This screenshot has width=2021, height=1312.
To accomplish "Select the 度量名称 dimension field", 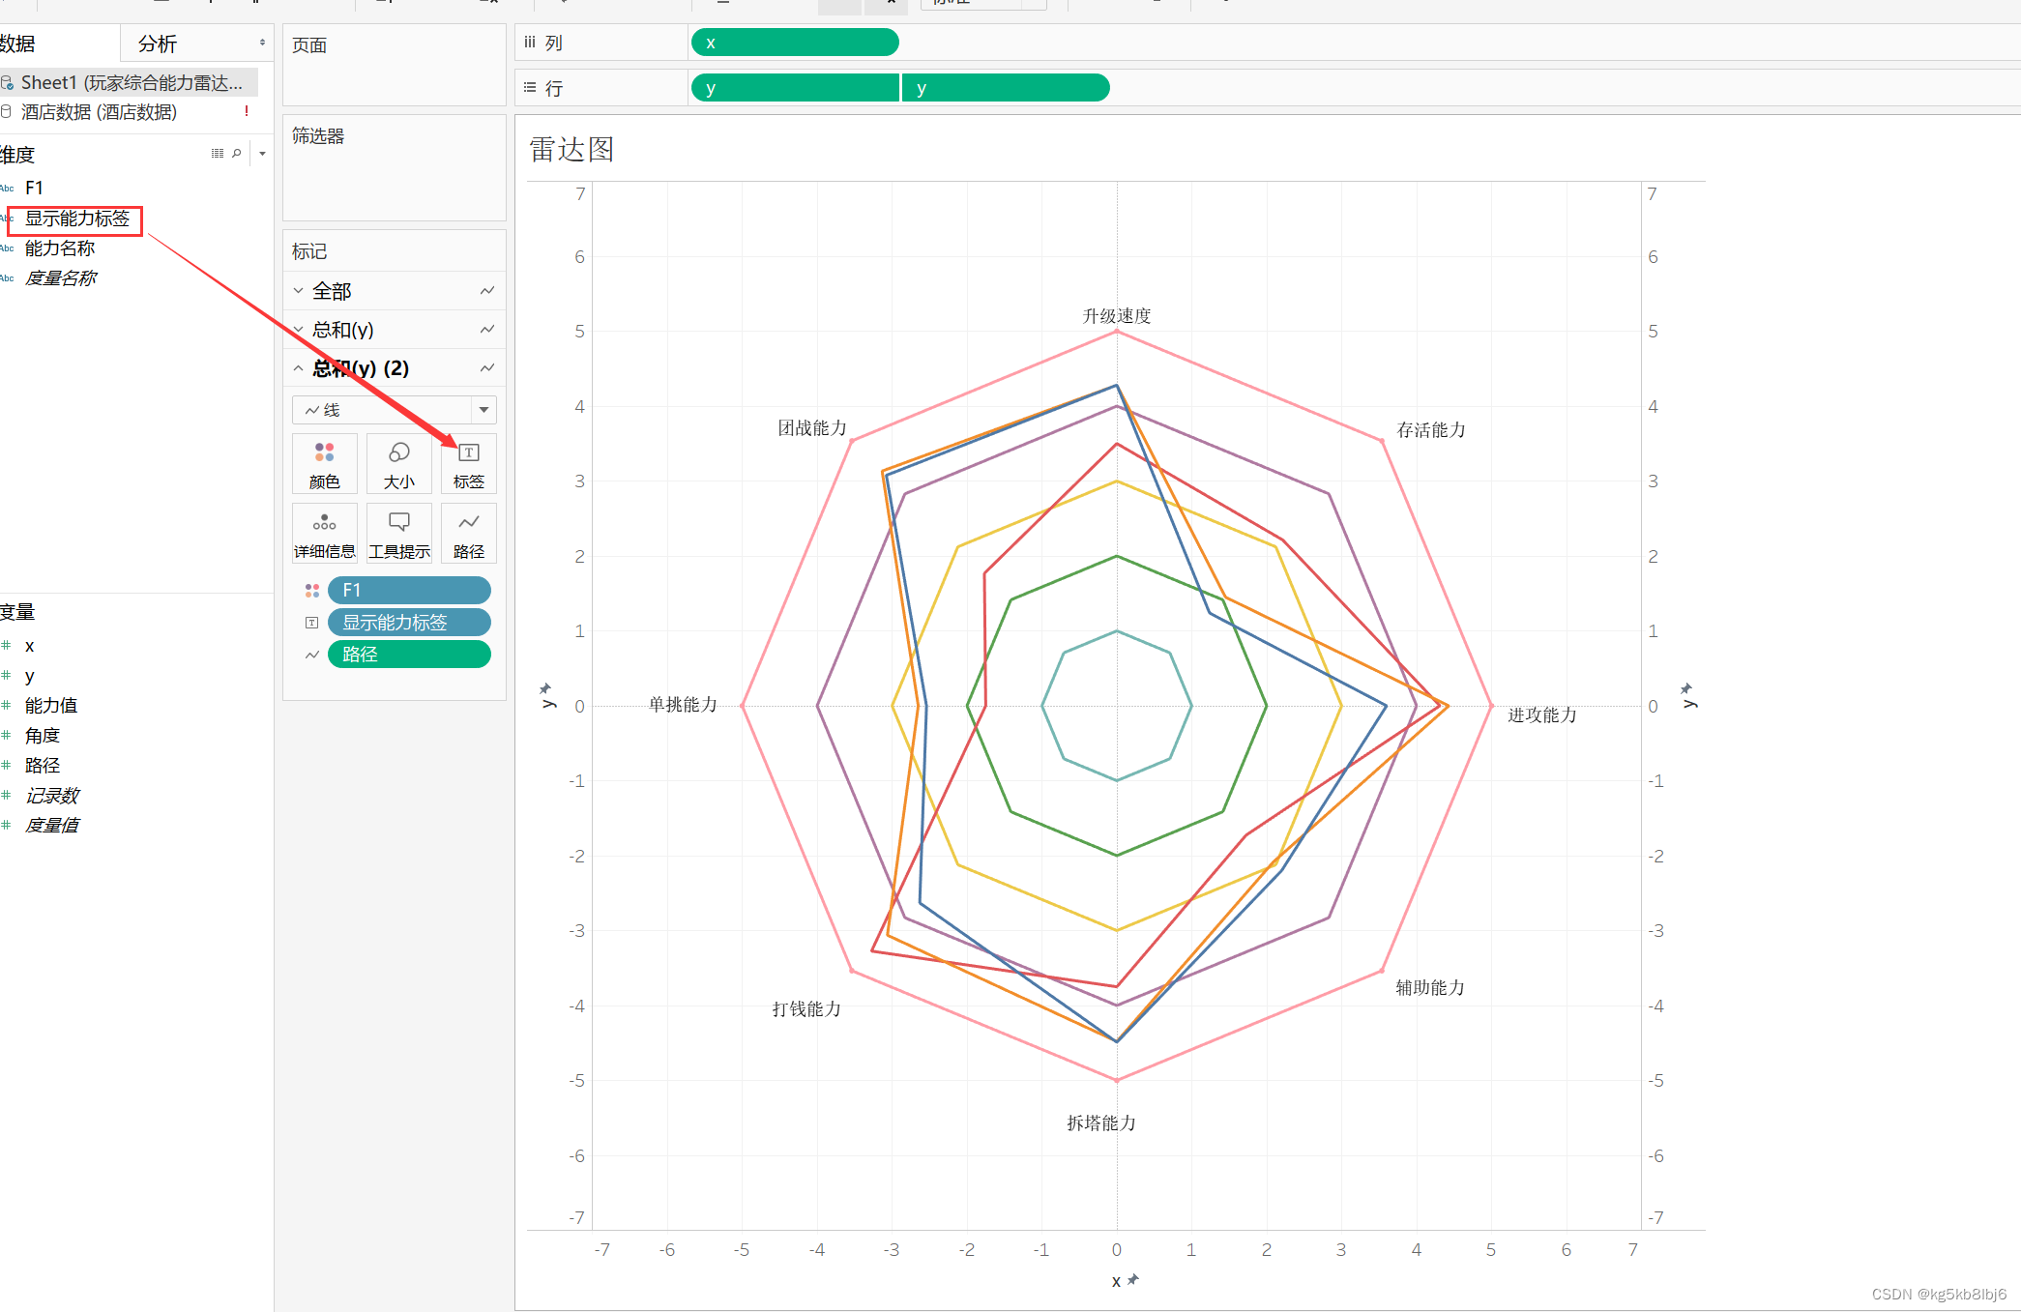I will [x=60, y=278].
